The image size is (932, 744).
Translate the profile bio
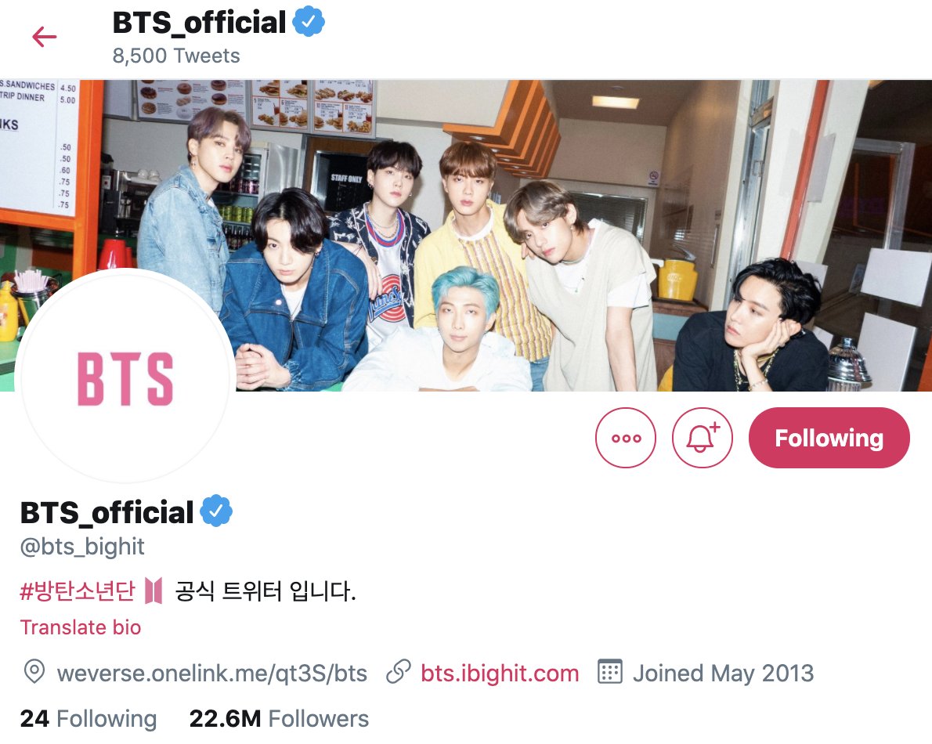(81, 627)
